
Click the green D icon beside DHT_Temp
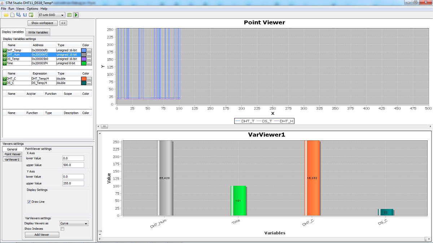tap(5, 50)
